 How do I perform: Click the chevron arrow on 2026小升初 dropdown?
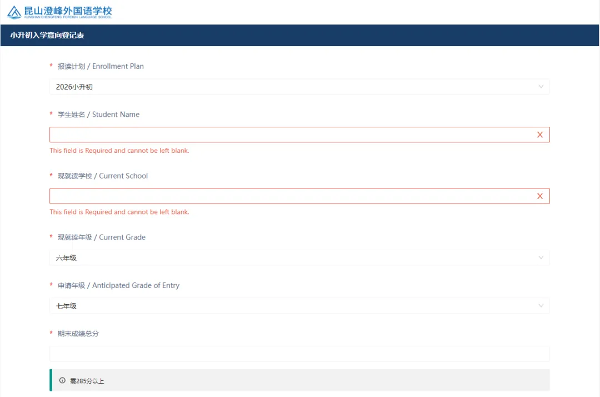coord(541,87)
